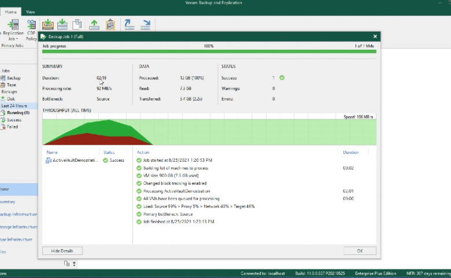Click the 'Processing ActiveVaultDemonstration' action row
451x278 pixels.
176,191
